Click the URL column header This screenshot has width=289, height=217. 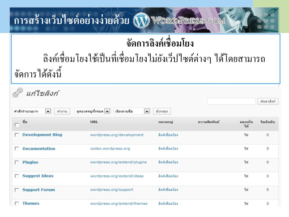[94, 122]
